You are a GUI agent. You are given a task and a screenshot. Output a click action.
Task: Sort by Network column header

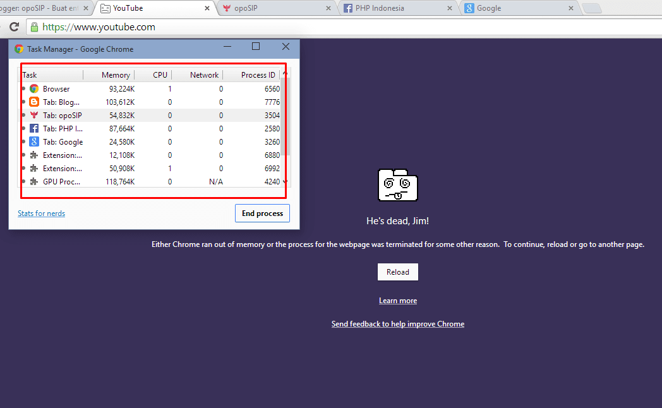click(197, 75)
